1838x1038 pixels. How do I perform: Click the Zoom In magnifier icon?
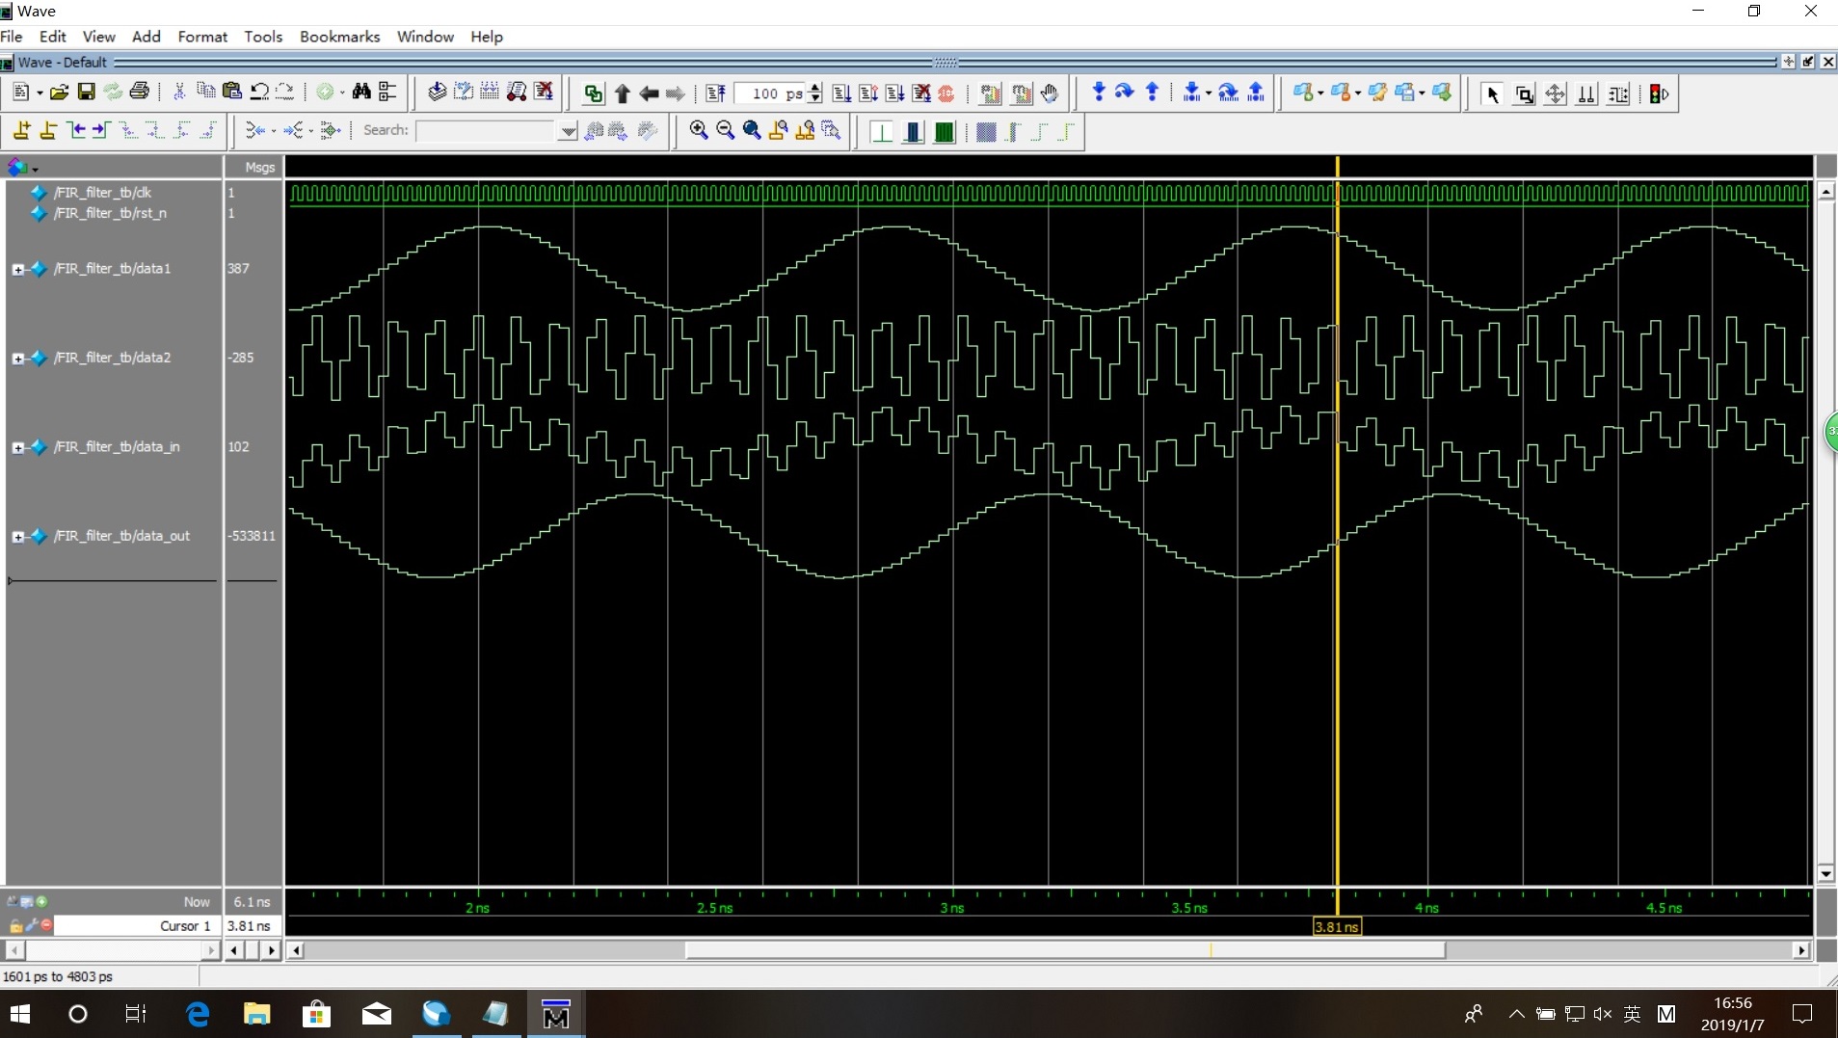pyautogui.click(x=699, y=130)
